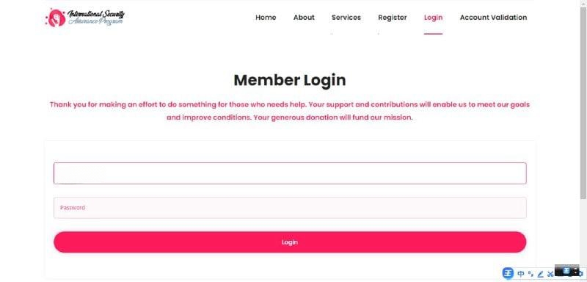
Task: Open the Services menu
Action: click(x=346, y=17)
